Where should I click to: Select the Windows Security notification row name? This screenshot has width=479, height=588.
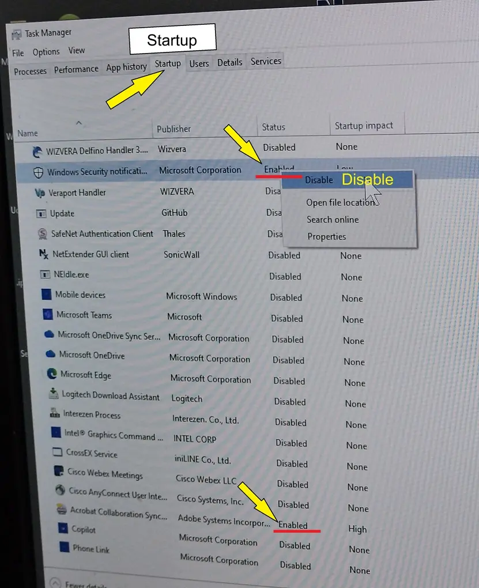click(97, 172)
